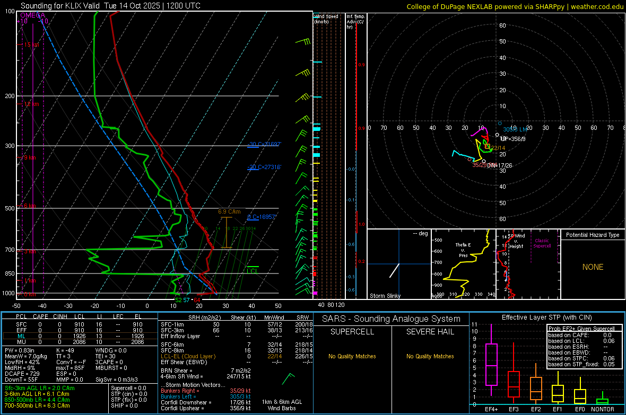
Task: Click the Corfidi Downshear entry
Action: tap(206, 402)
